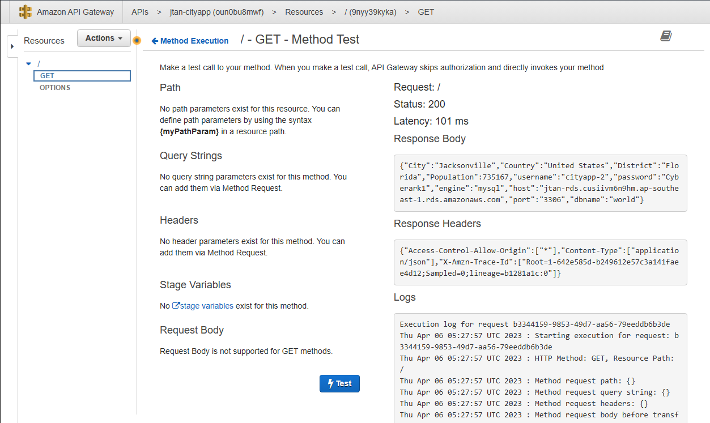Click the execution Logs output panel

tap(540, 368)
